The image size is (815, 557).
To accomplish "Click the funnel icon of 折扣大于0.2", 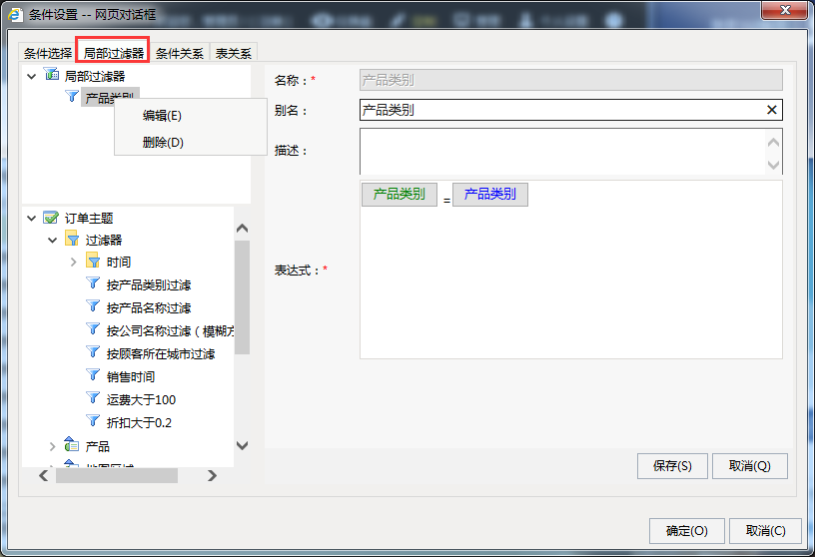I will (x=93, y=421).
